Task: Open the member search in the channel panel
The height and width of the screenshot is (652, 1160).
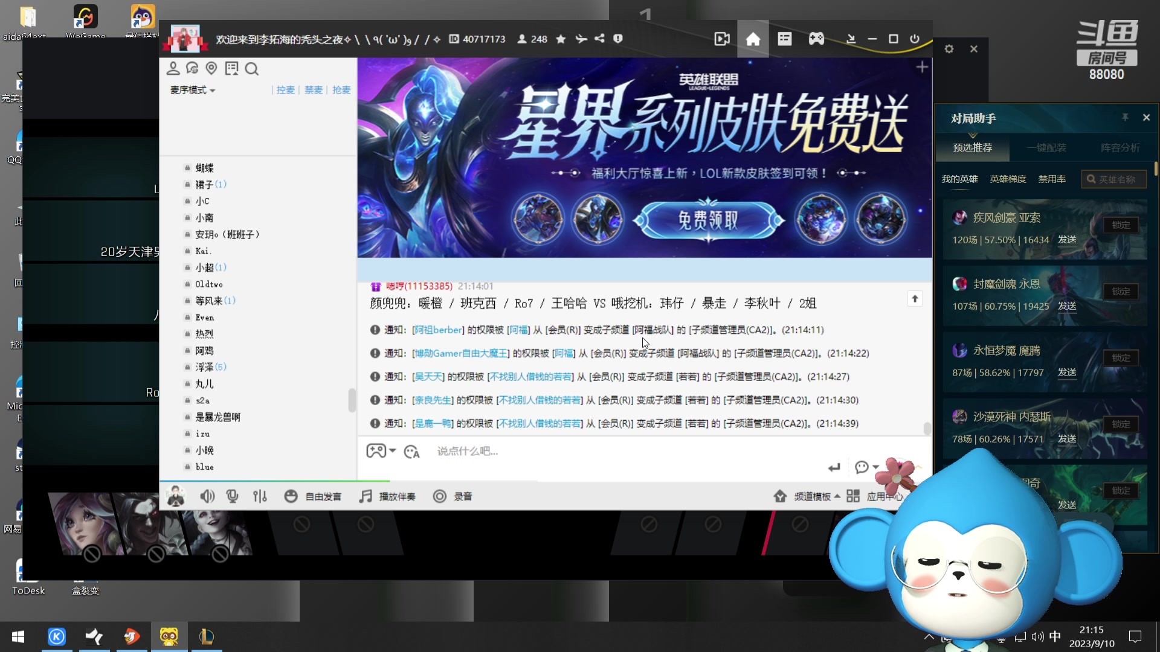Action: pos(251,69)
